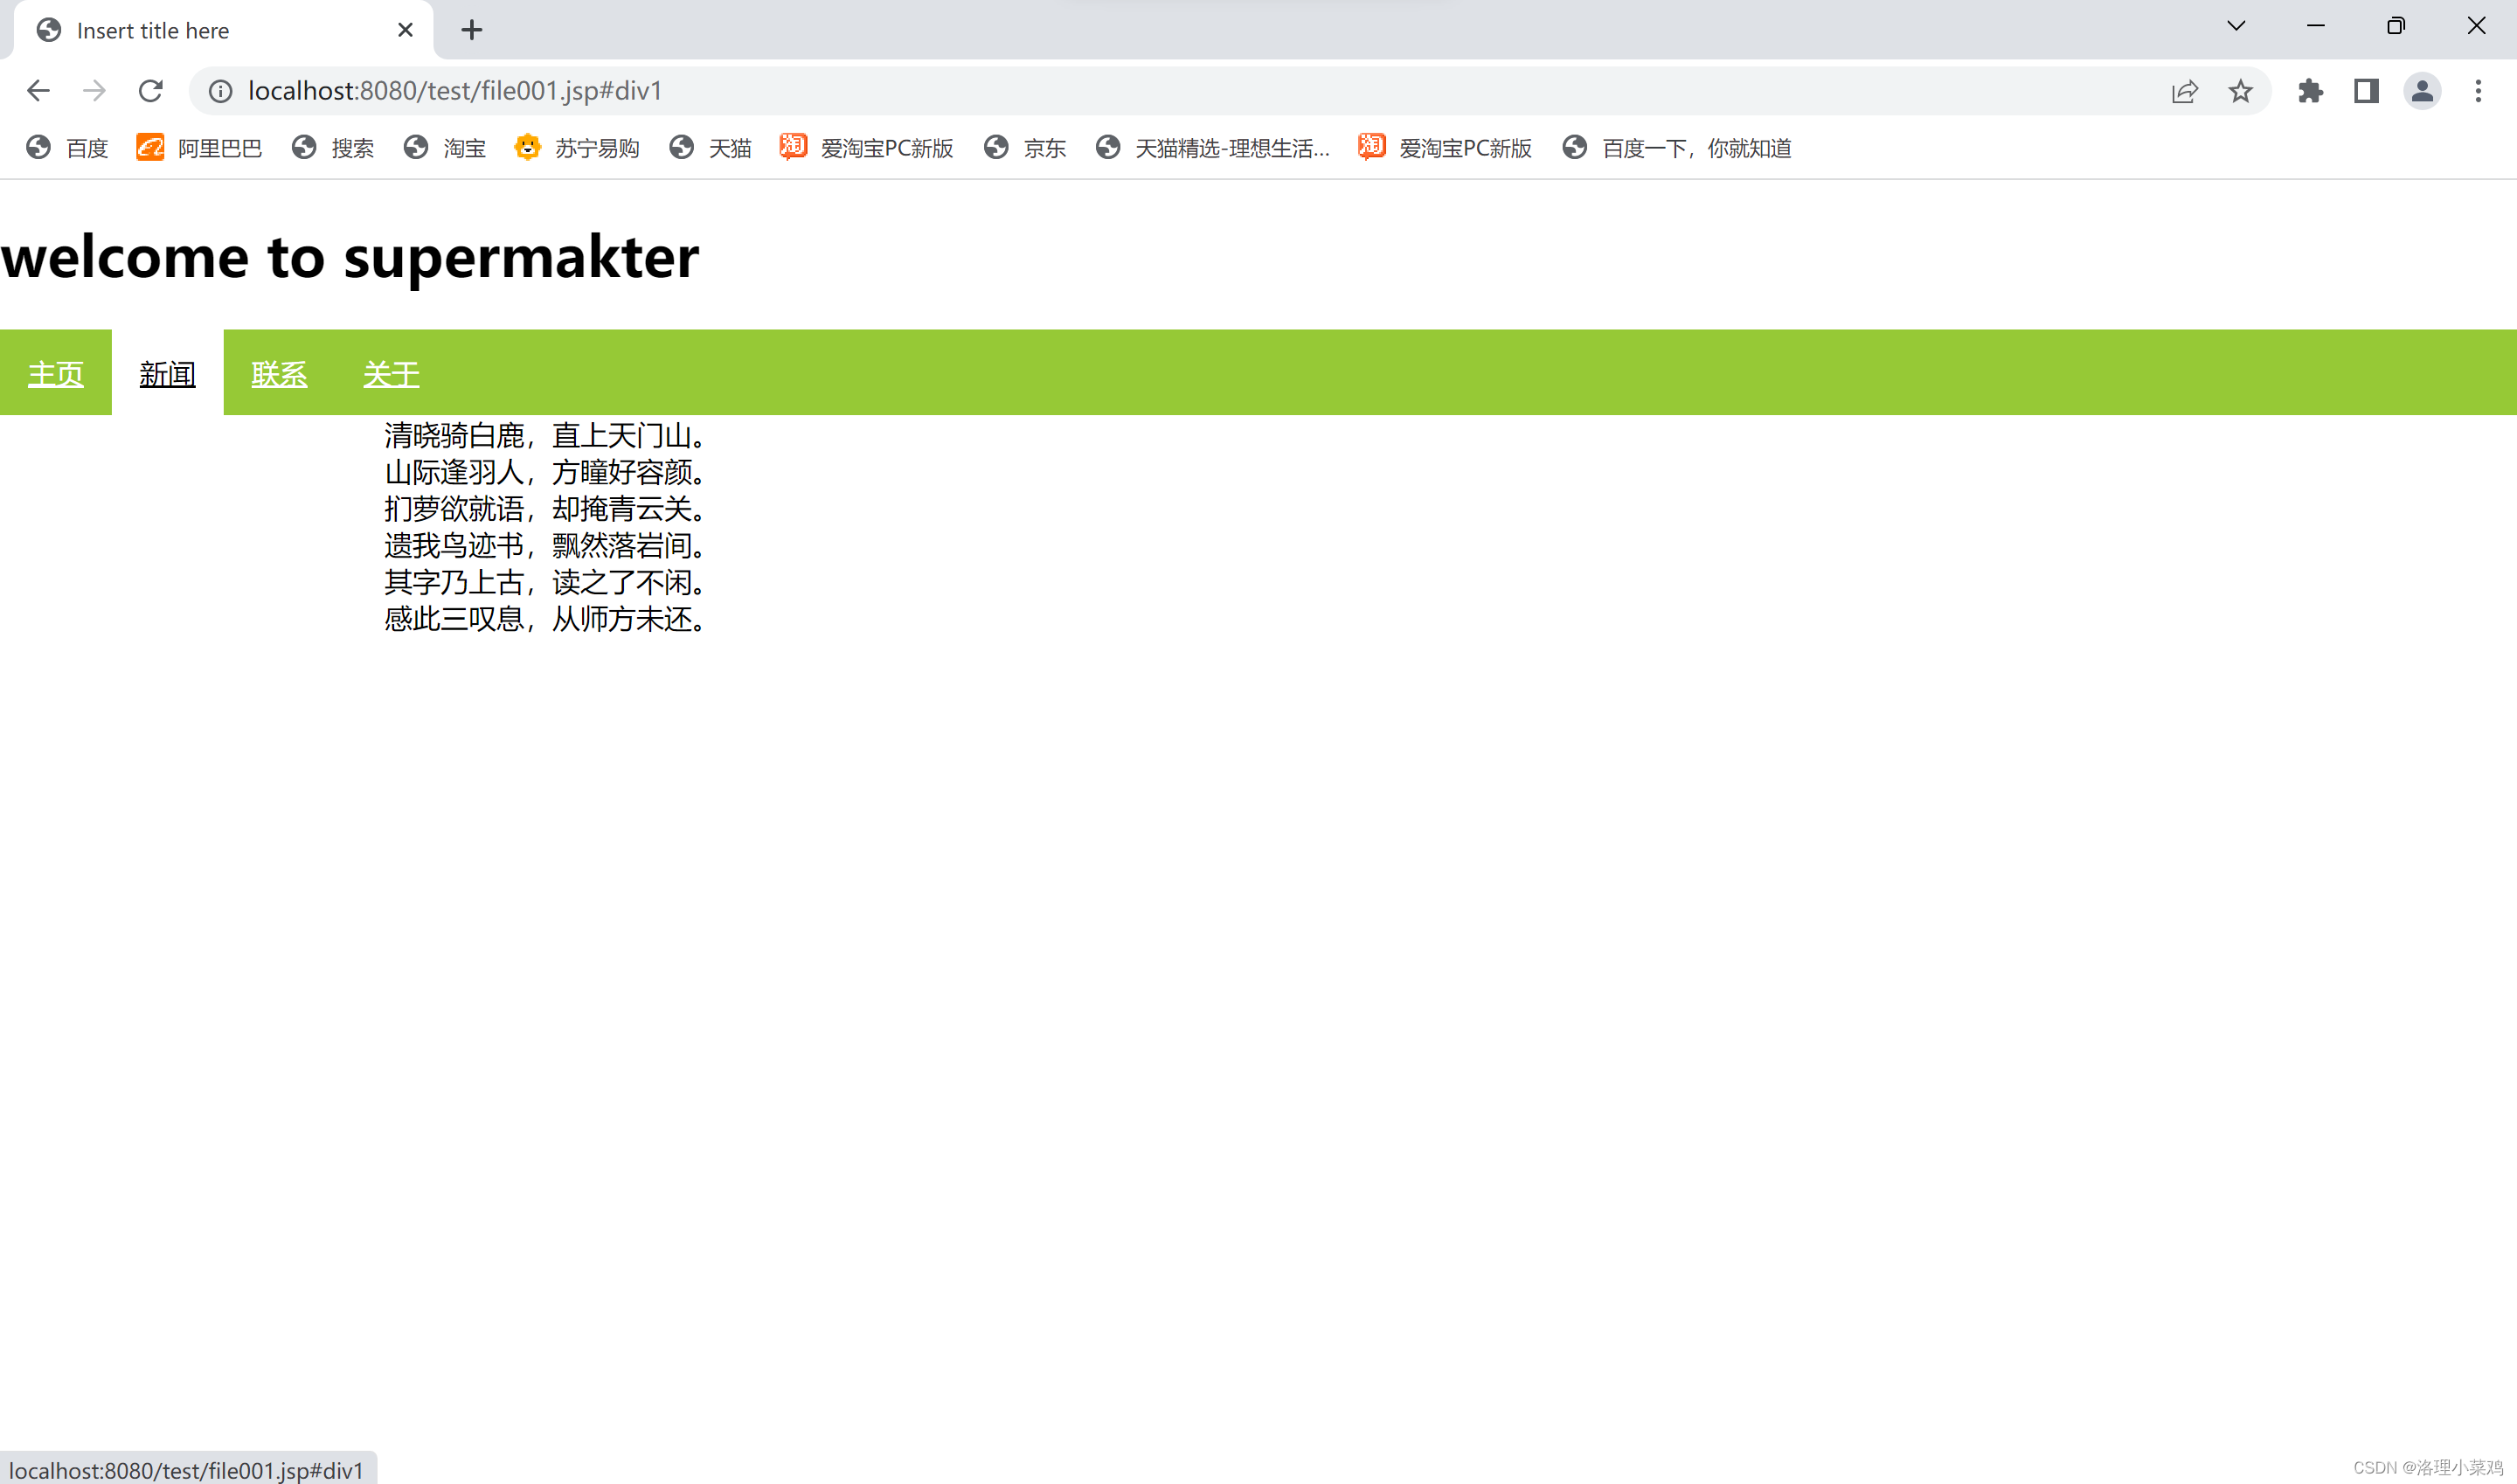Open the Extensions puzzle icon

click(2309, 91)
